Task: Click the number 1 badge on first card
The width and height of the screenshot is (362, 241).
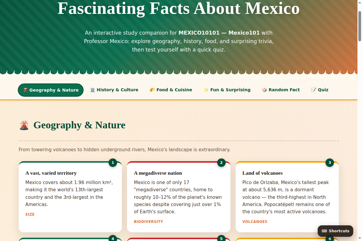Action: (x=113, y=163)
